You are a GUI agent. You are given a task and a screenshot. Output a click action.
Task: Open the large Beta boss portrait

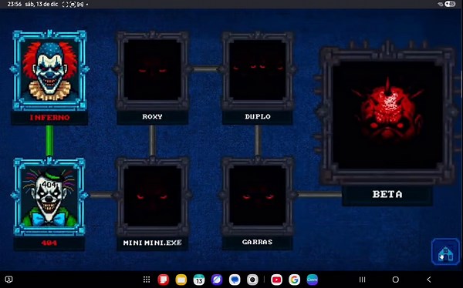[387, 115]
